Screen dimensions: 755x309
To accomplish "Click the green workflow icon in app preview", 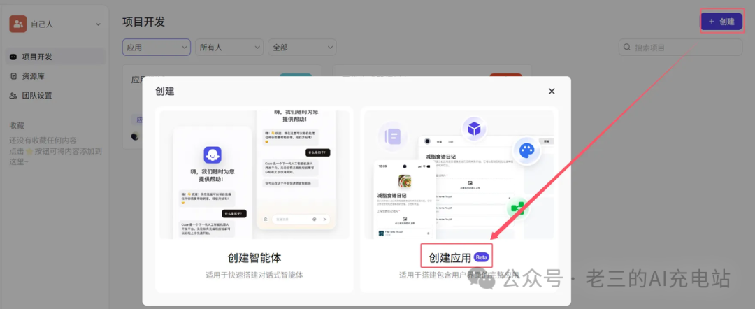I will (x=517, y=208).
